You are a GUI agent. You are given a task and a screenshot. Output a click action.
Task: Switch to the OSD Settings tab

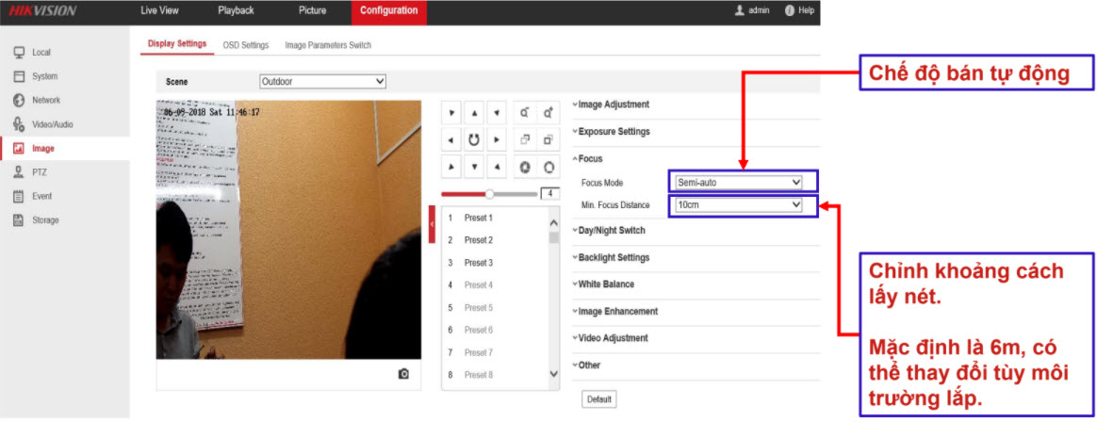coord(245,45)
